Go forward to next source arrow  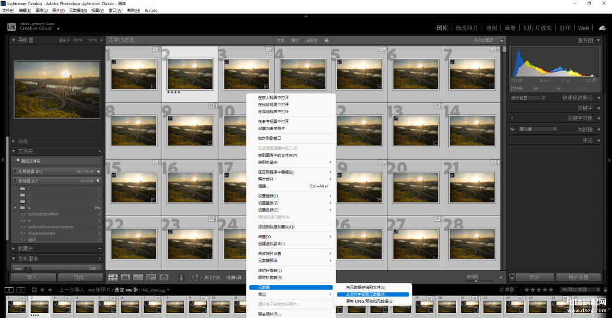click(x=50, y=290)
